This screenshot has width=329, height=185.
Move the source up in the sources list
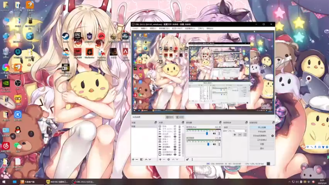point(173,160)
